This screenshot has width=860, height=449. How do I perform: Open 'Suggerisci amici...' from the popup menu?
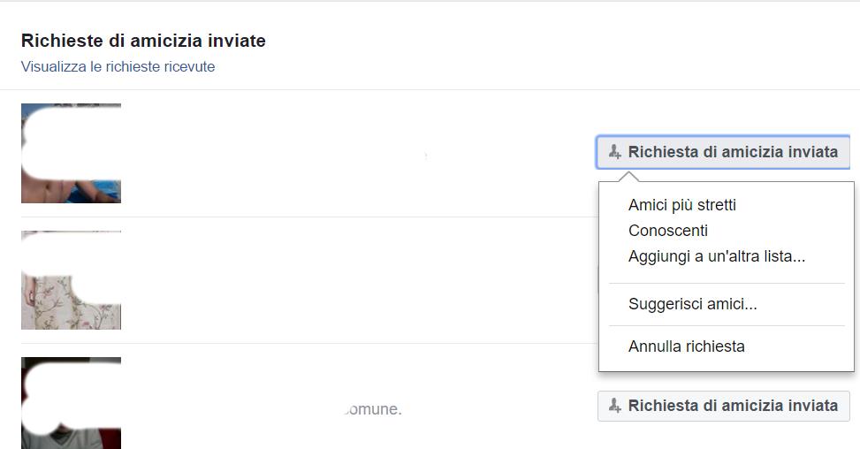click(x=692, y=304)
